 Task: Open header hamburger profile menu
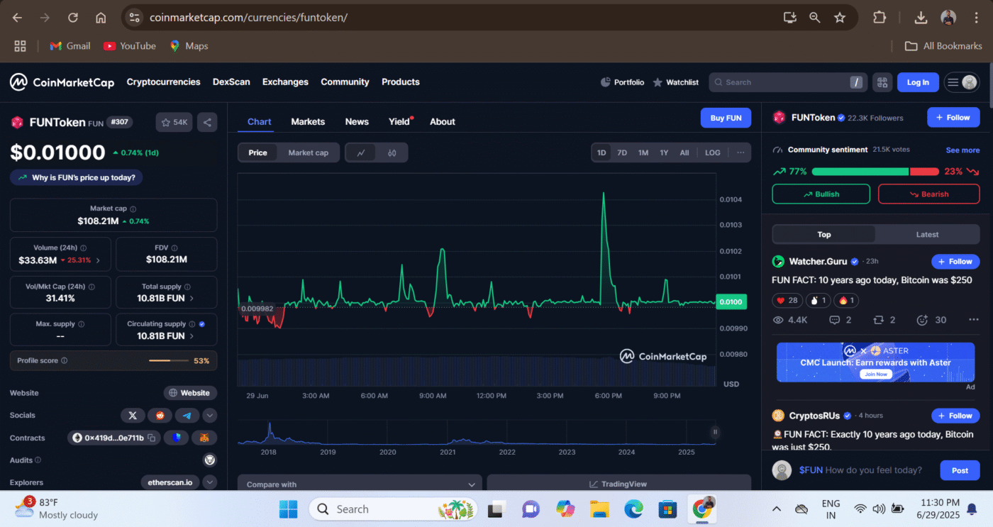click(962, 82)
